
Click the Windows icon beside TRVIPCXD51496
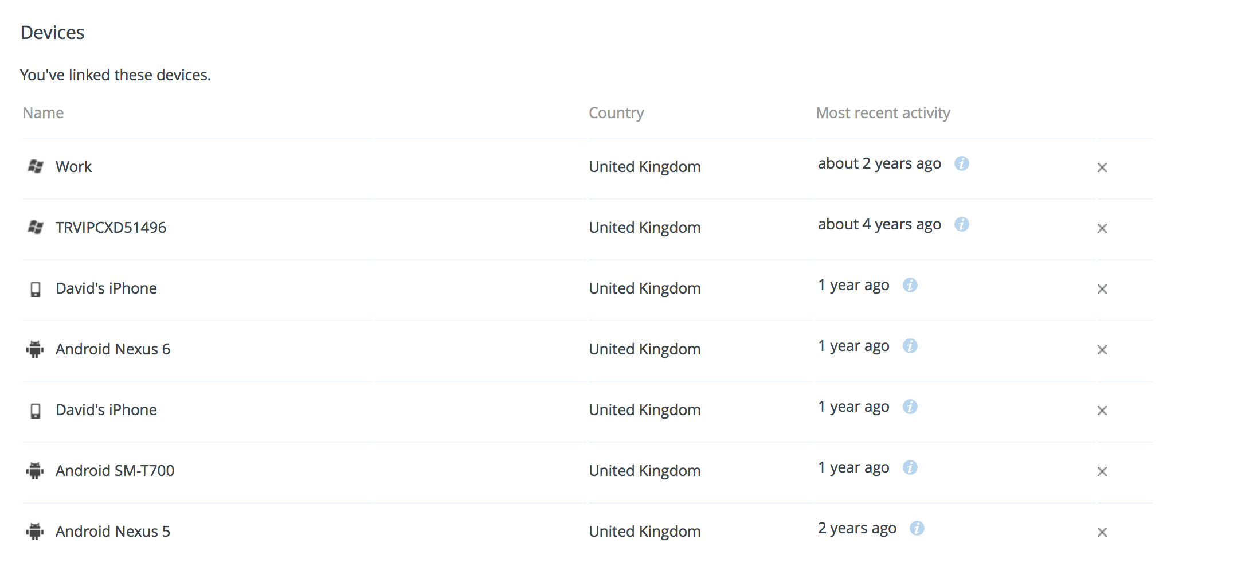tap(35, 227)
